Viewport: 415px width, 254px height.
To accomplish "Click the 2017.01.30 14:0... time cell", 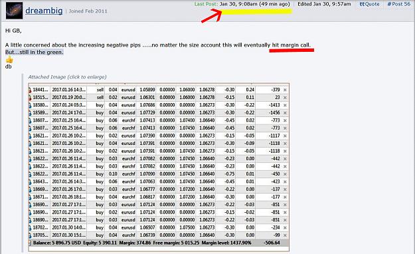I will [69, 227].
